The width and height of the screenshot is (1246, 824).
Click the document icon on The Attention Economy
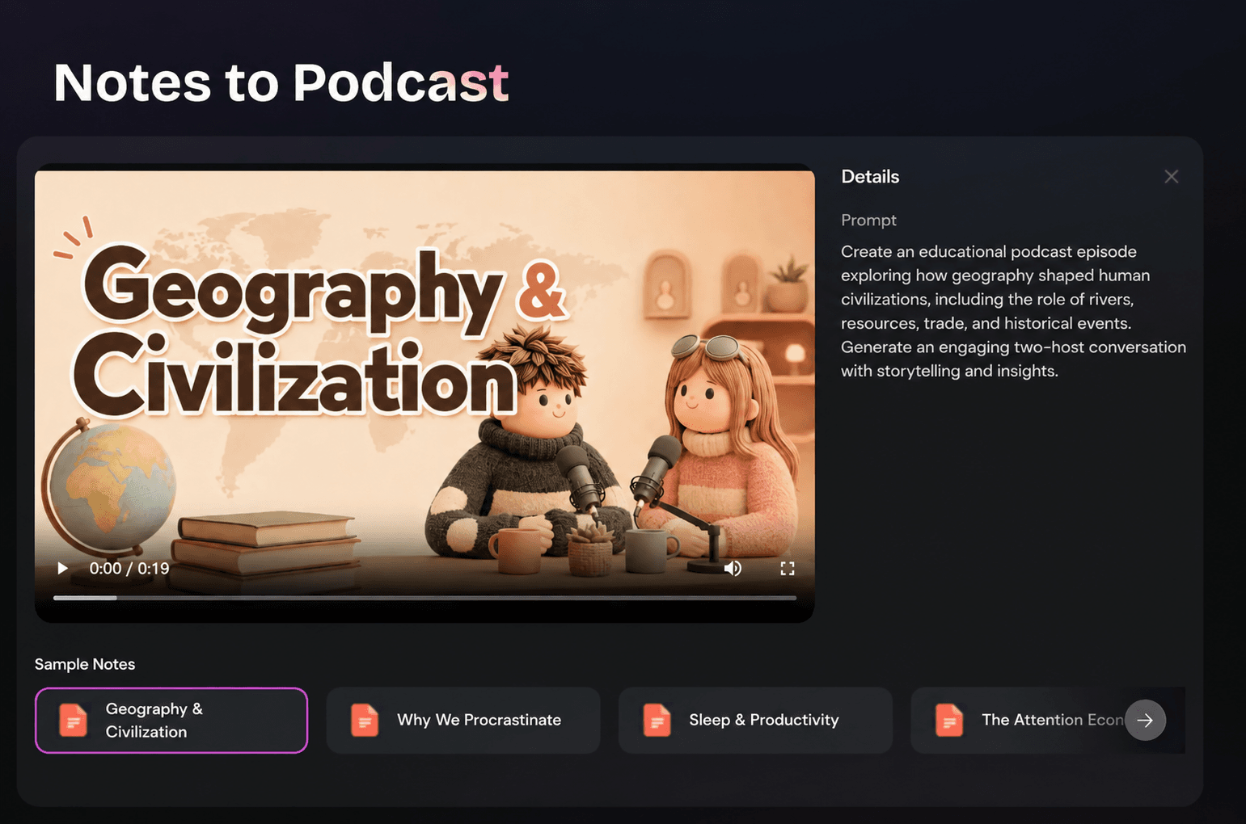tap(949, 720)
